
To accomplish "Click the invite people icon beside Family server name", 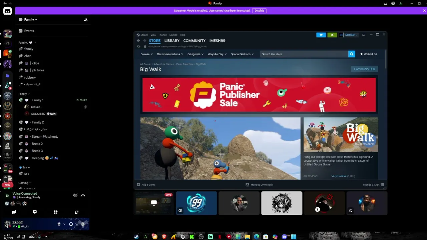I will pos(86,20).
